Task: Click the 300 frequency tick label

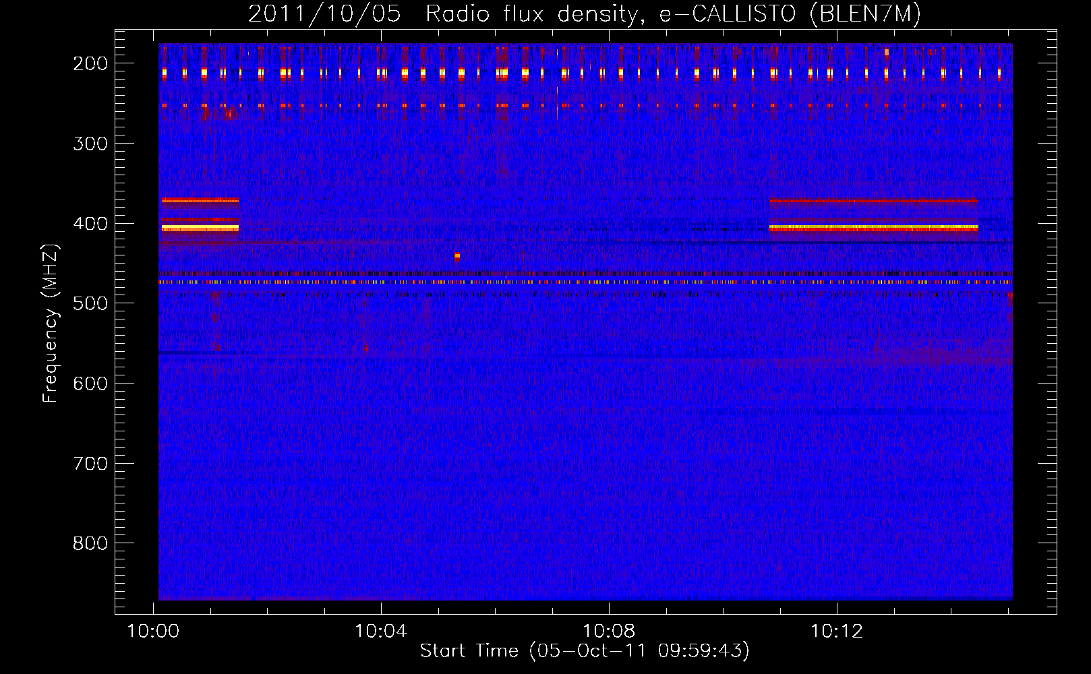Action: point(90,144)
